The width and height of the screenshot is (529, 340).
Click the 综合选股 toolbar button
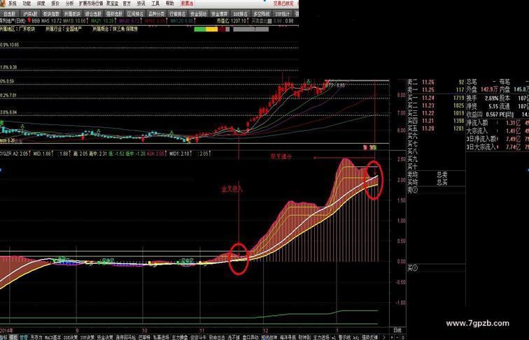(x=93, y=14)
